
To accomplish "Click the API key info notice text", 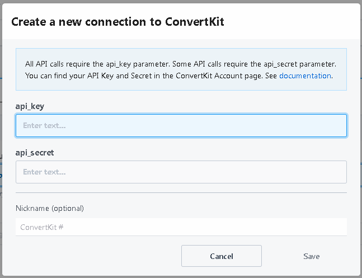I will 181,69.
